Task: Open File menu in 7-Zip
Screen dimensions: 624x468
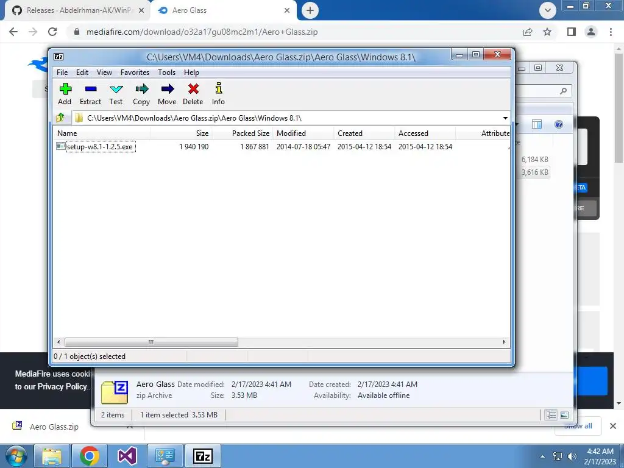Action: point(62,73)
